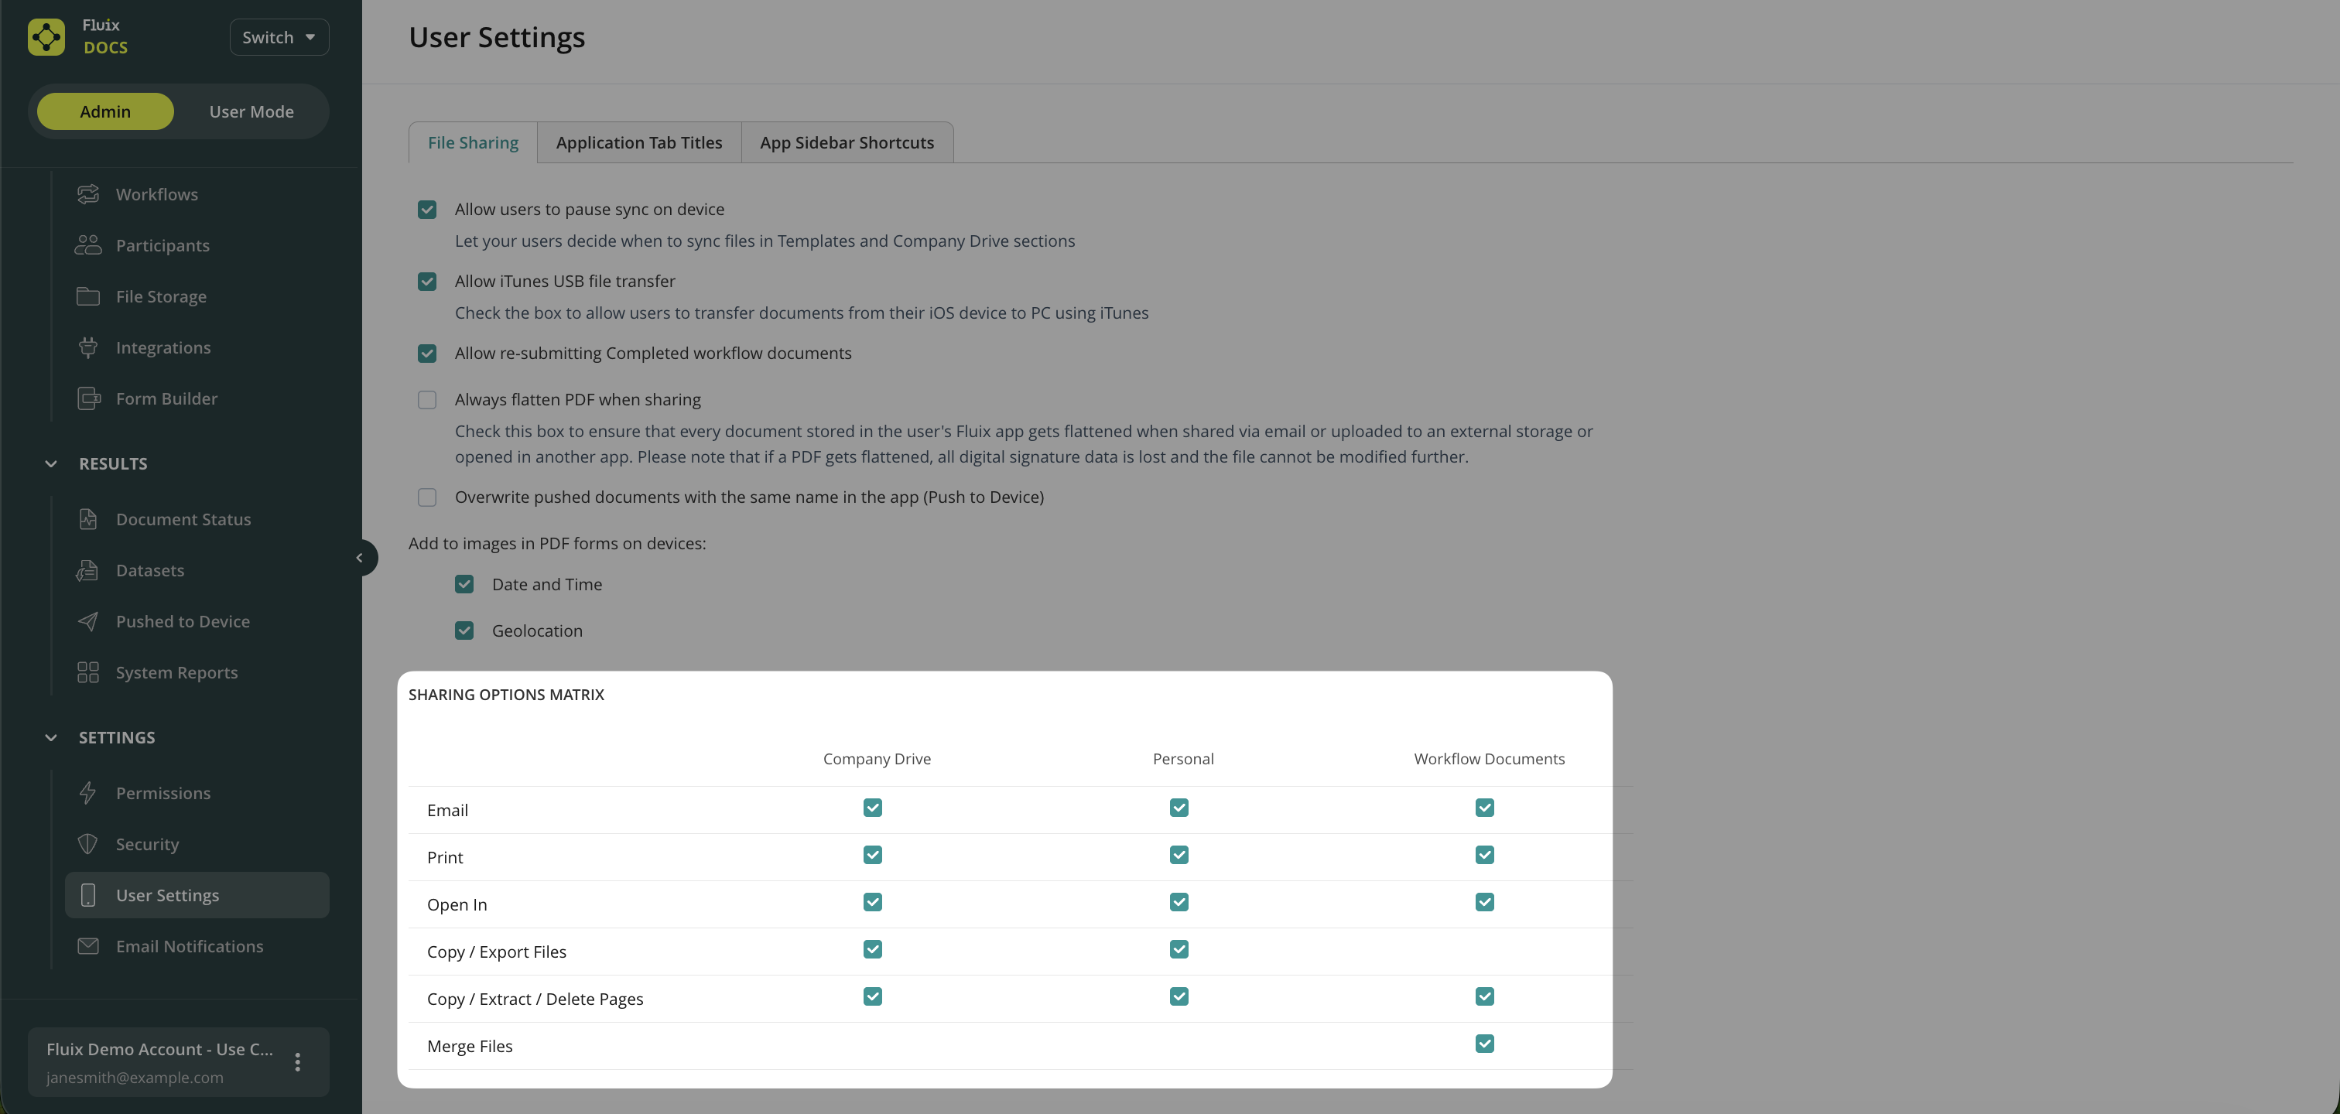The width and height of the screenshot is (2340, 1114).
Task: Click the Workflows sidebar icon
Action: click(x=88, y=194)
